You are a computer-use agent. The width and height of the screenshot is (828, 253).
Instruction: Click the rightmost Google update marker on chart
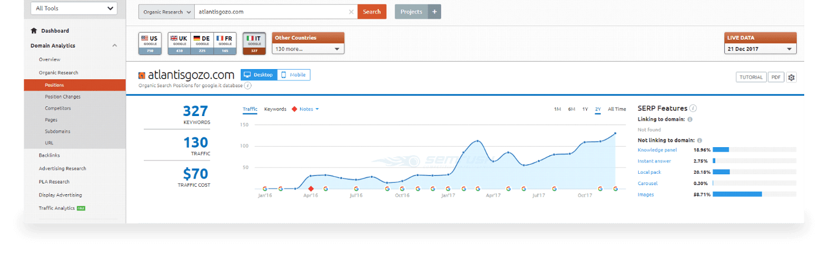(x=616, y=189)
